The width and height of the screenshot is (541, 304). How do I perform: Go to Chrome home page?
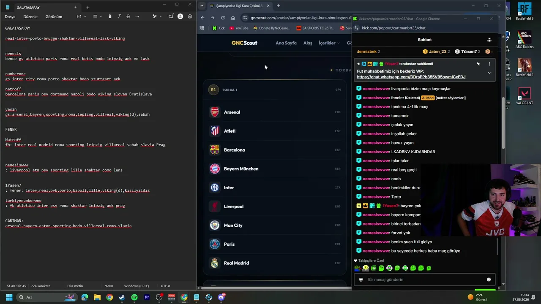point(233,18)
